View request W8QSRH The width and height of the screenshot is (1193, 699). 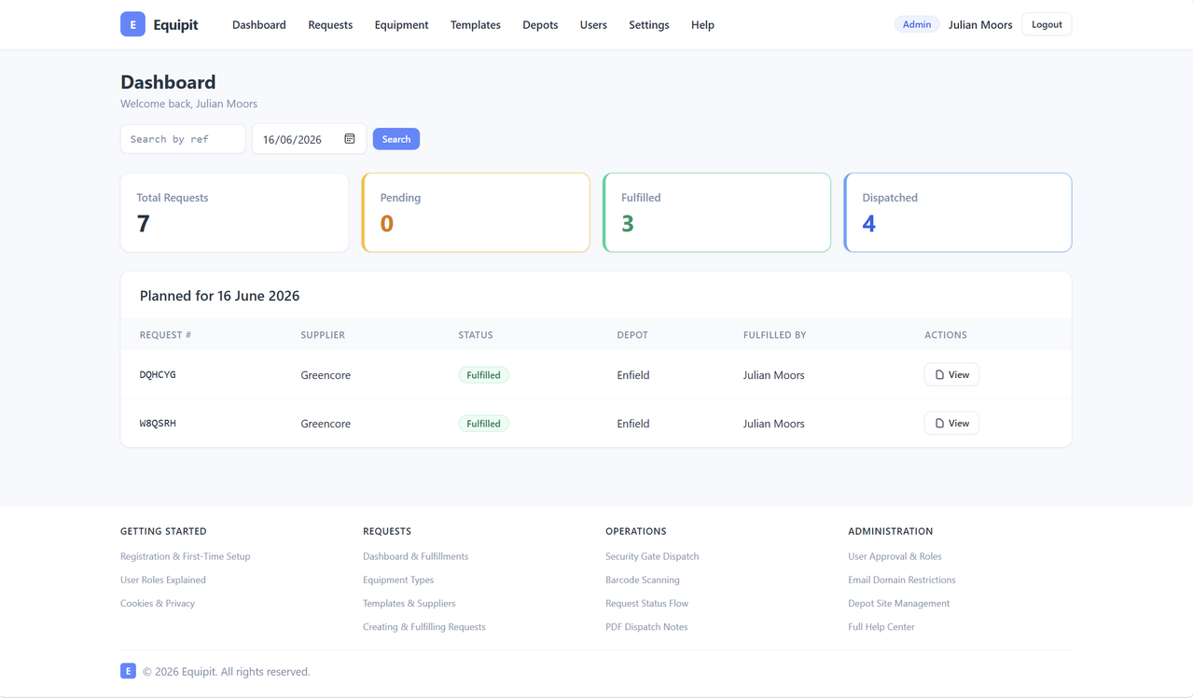(x=951, y=423)
